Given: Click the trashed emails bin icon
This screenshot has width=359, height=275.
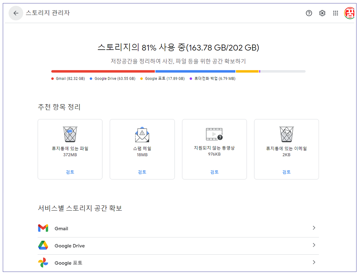Looking at the screenshot, I should (286, 134).
